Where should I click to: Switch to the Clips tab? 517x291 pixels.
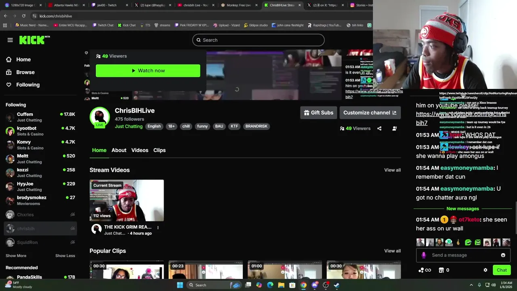[160, 150]
